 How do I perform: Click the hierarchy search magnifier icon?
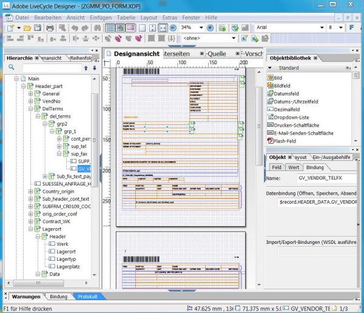coord(10,69)
